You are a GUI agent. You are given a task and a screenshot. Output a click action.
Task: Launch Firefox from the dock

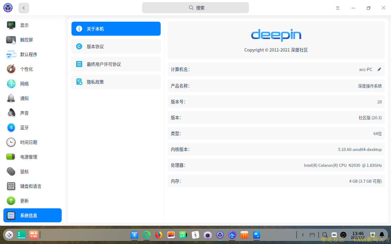pos(159,235)
